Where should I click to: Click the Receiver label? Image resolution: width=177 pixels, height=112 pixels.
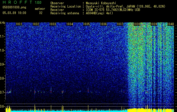[x=57, y=10]
